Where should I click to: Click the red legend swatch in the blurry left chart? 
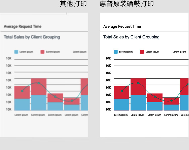[42, 52]
